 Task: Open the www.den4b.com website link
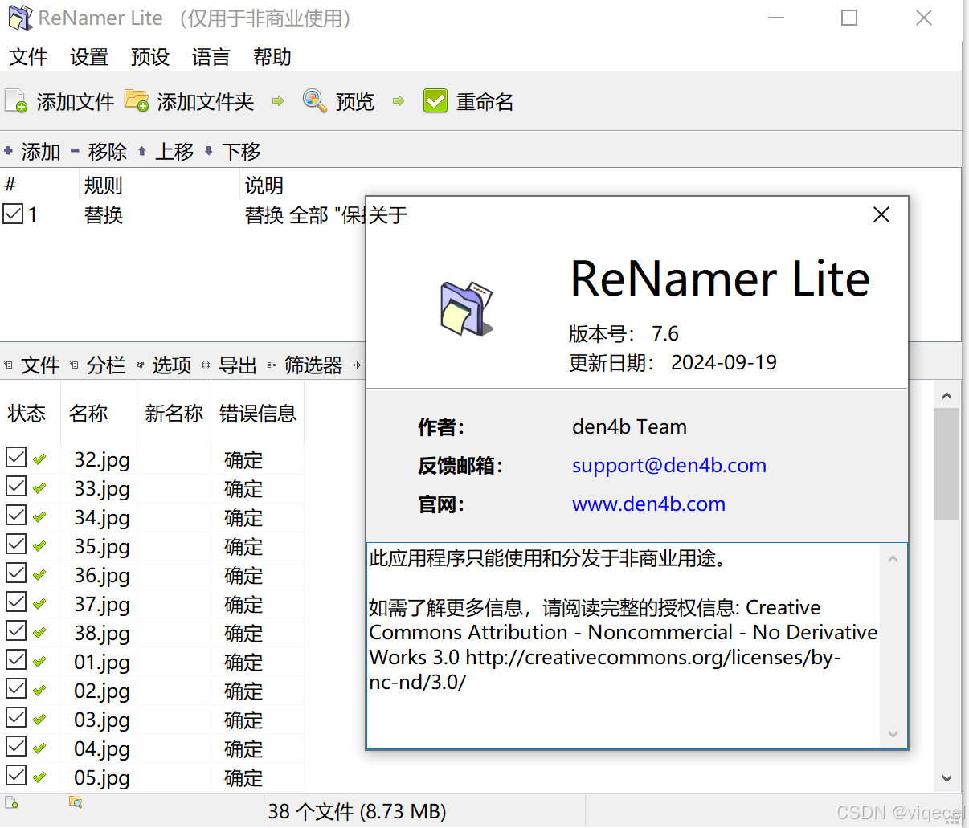(648, 504)
